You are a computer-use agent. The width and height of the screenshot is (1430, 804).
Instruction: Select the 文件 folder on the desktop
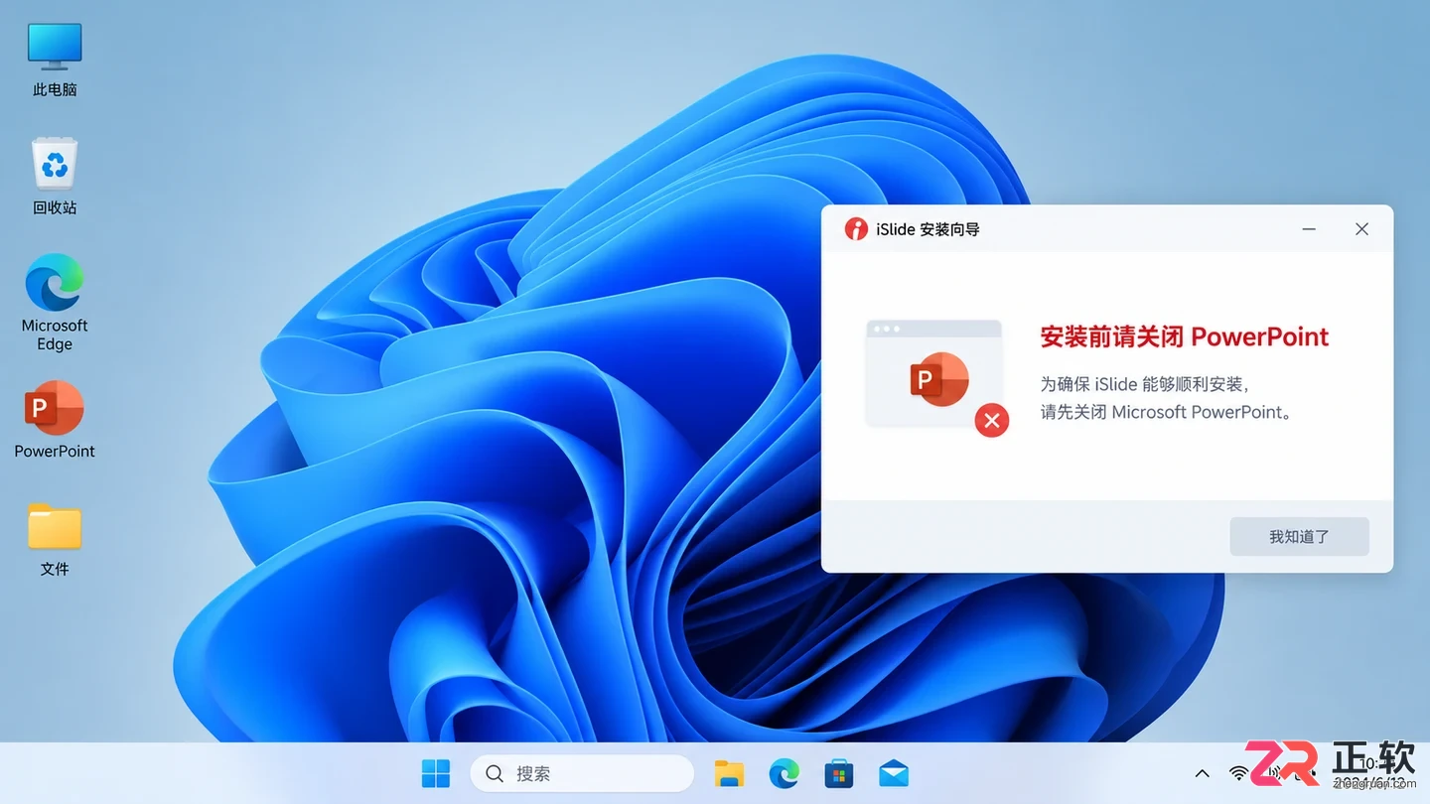(55, 539)
